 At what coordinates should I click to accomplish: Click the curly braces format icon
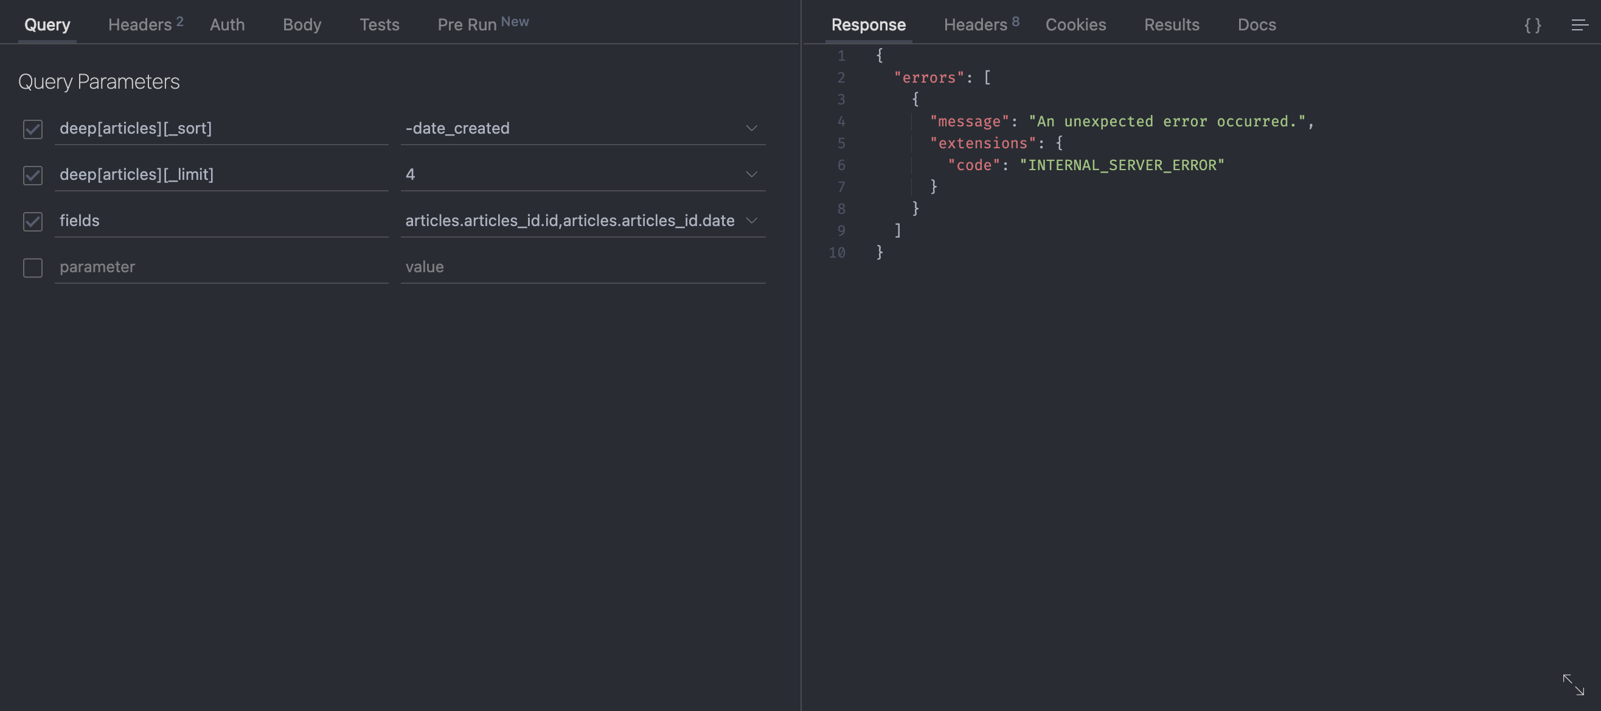tap(1533, 25)
